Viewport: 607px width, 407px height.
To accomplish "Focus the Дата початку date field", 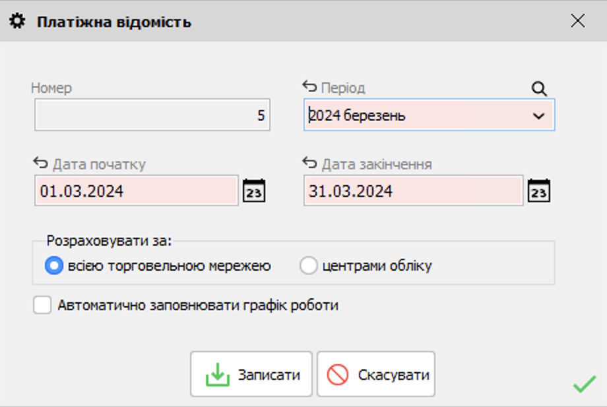I will click(x=136, y=191).
